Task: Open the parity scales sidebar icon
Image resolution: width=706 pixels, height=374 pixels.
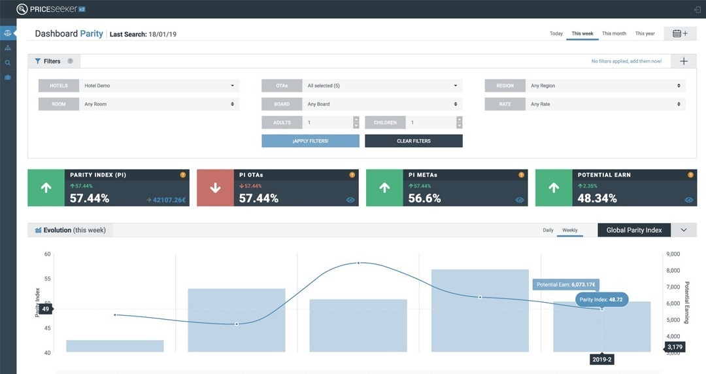Action: click(8, 33)
